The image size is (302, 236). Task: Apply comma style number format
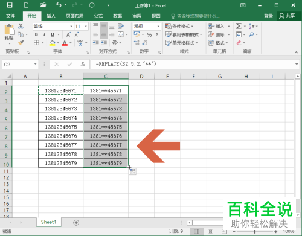coord(157,34)
